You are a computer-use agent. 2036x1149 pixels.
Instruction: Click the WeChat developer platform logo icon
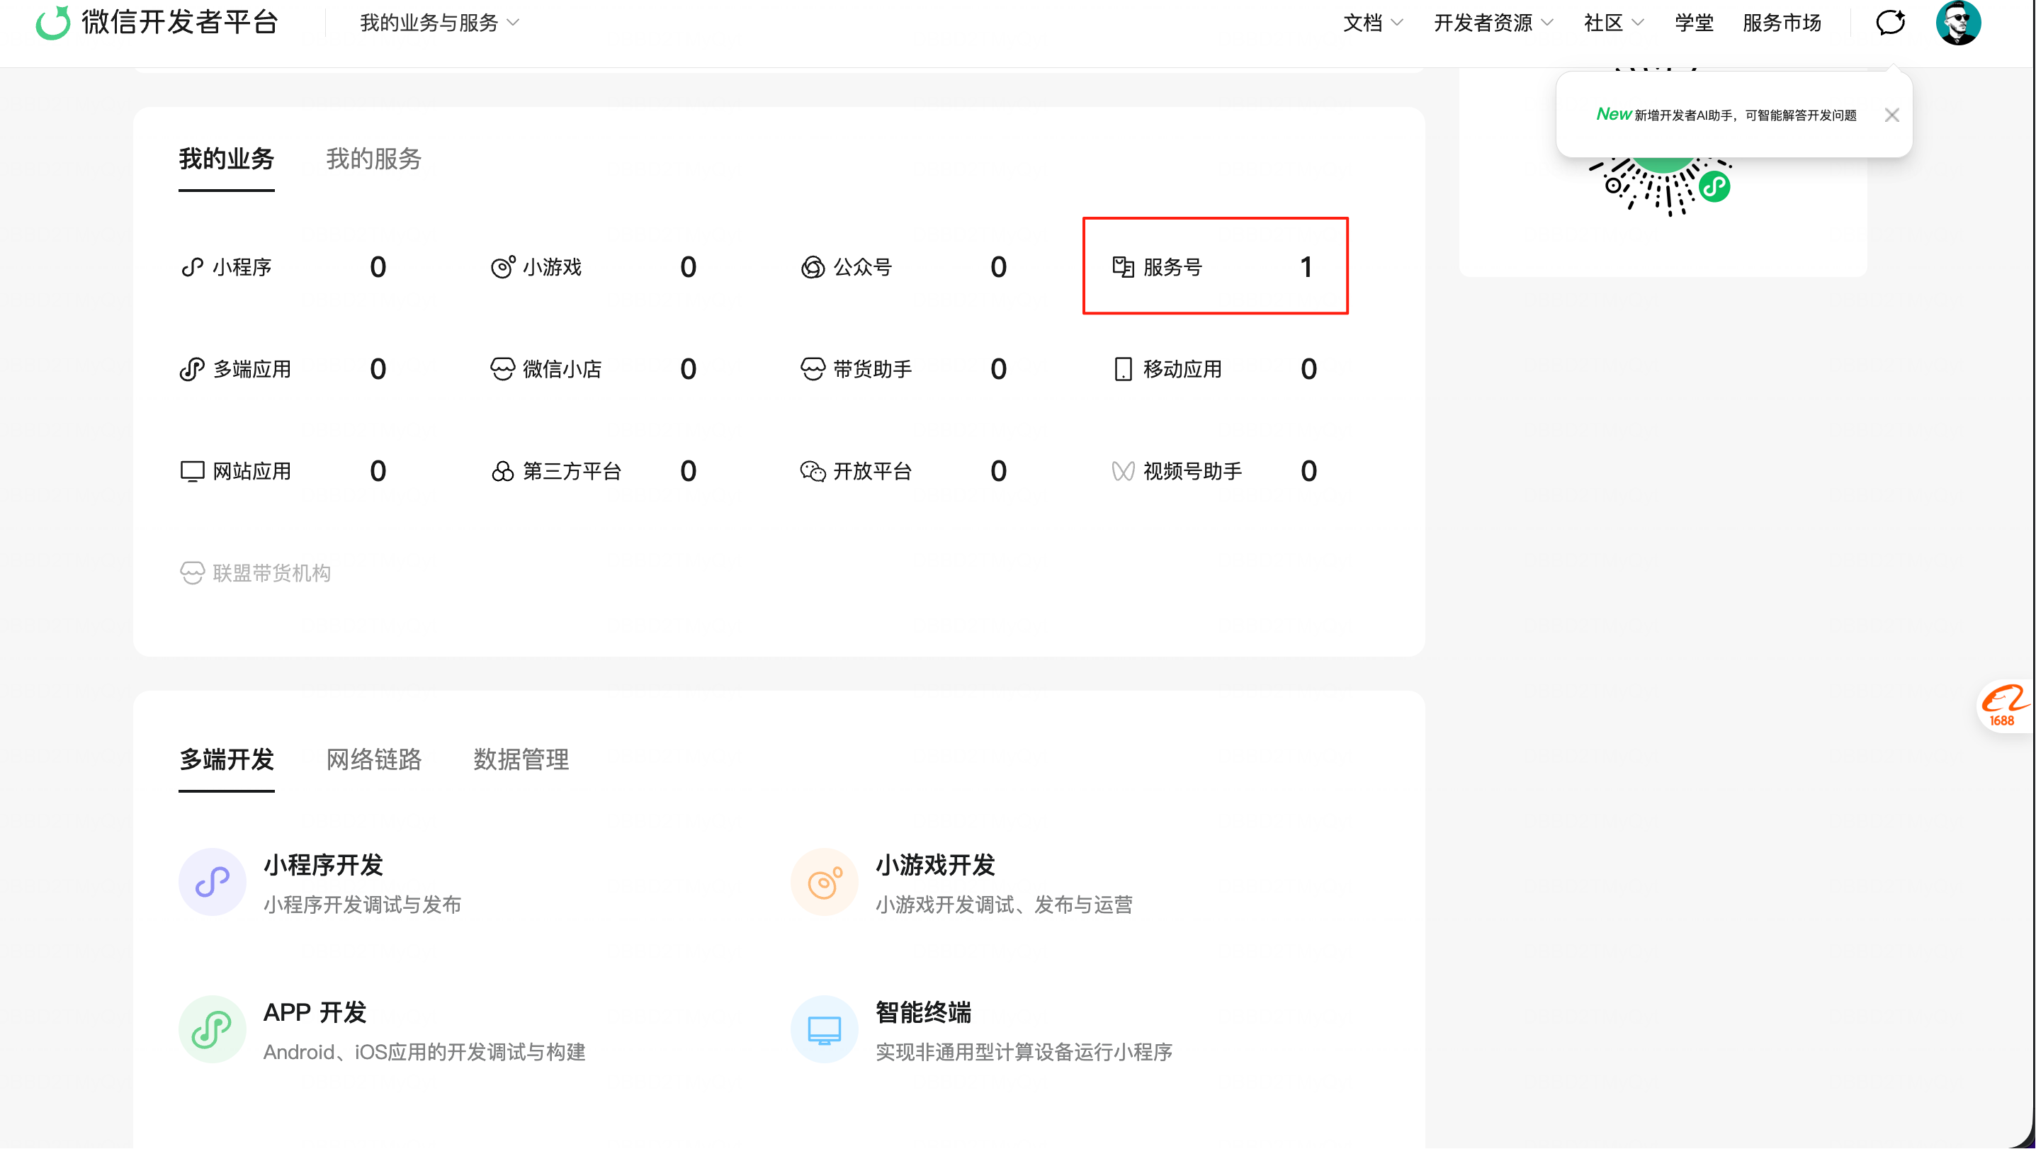tap(53, 22)
